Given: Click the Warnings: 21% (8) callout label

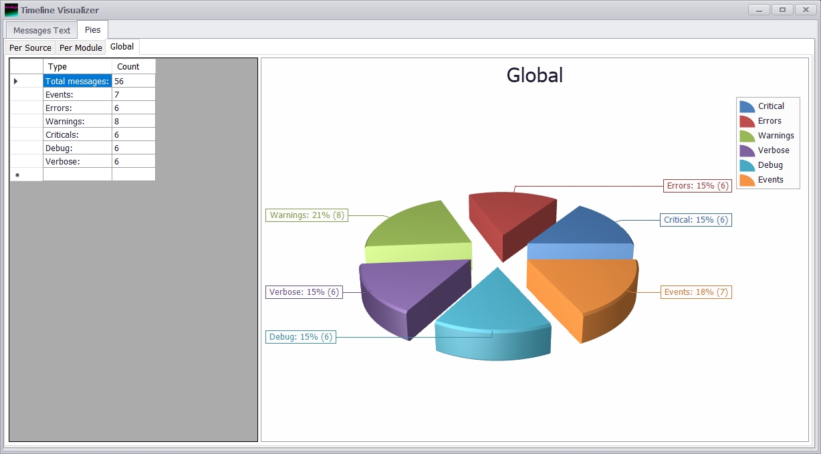Looking at the screenshot, I should pos(307,215).
